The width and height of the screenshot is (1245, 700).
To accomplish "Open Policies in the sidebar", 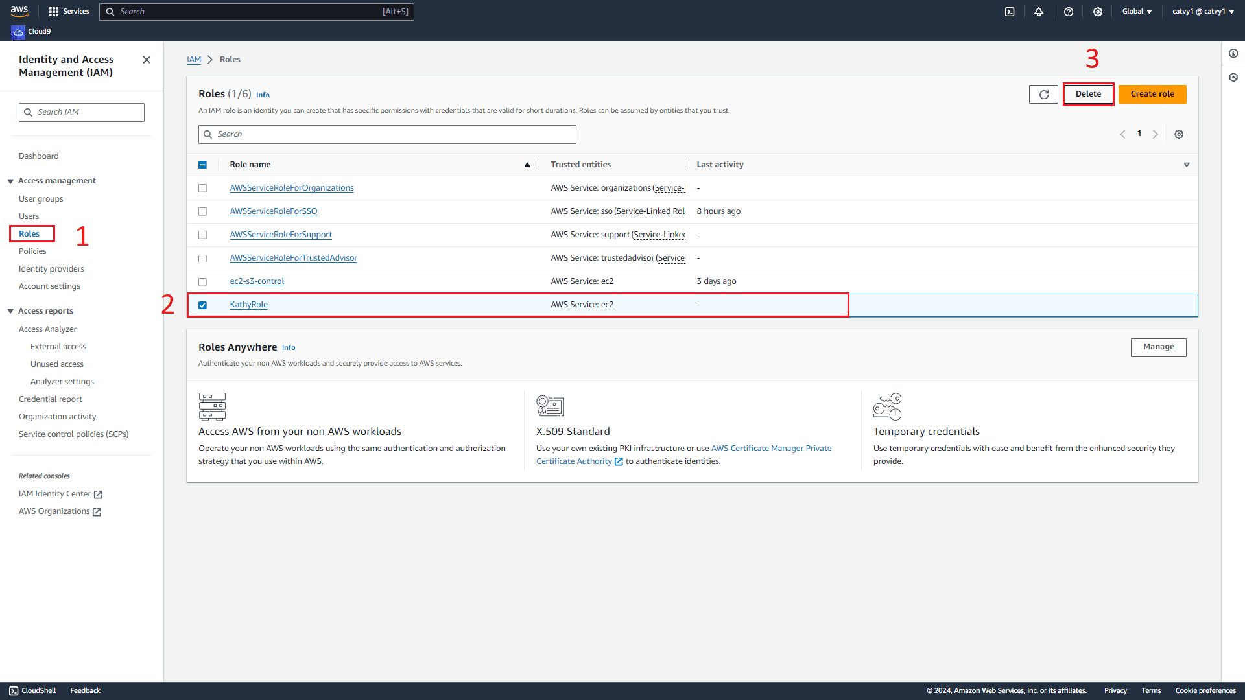I will 32,251.
